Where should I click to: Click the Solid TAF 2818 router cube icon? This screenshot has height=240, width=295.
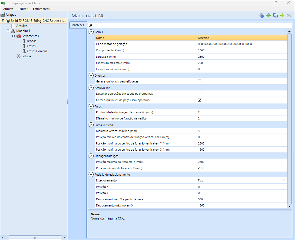(x=8, y=21)
